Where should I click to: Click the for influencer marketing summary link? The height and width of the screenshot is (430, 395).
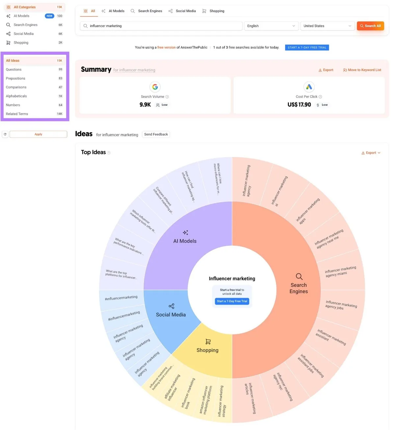(134, 70)
